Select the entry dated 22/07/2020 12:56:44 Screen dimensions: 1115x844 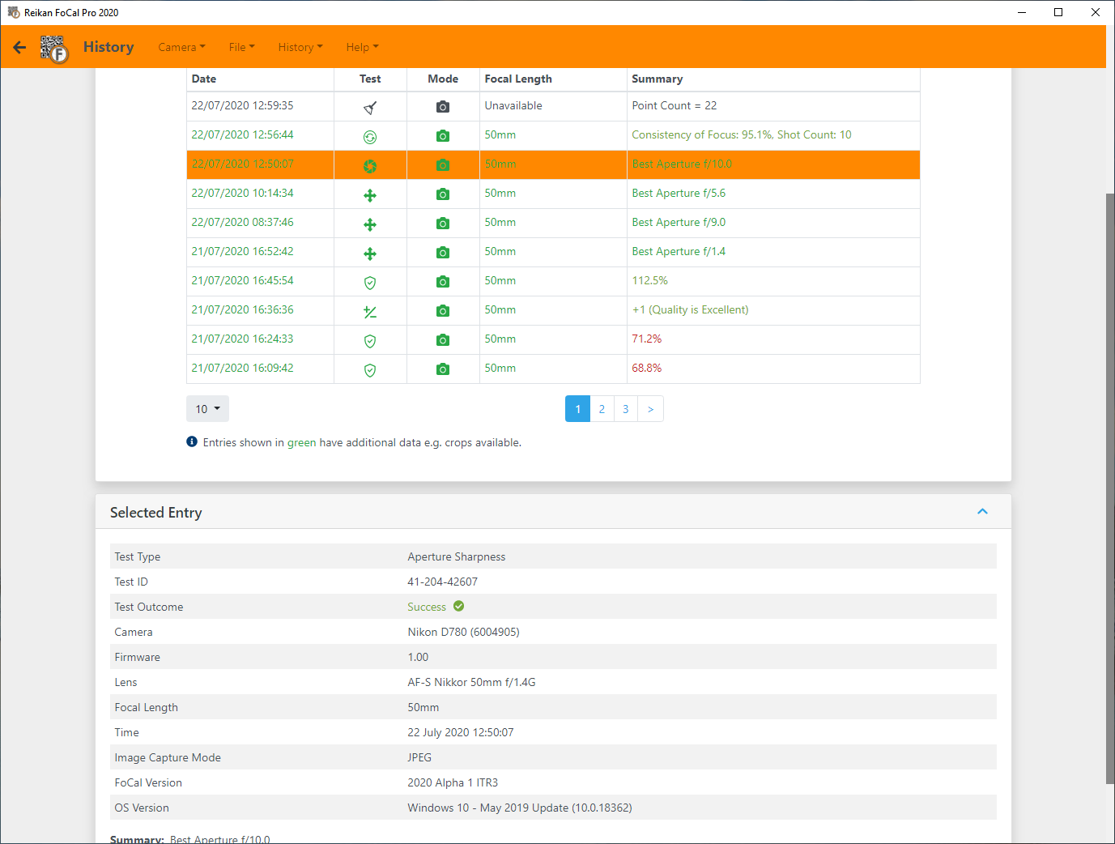click(x=242, y=134)
